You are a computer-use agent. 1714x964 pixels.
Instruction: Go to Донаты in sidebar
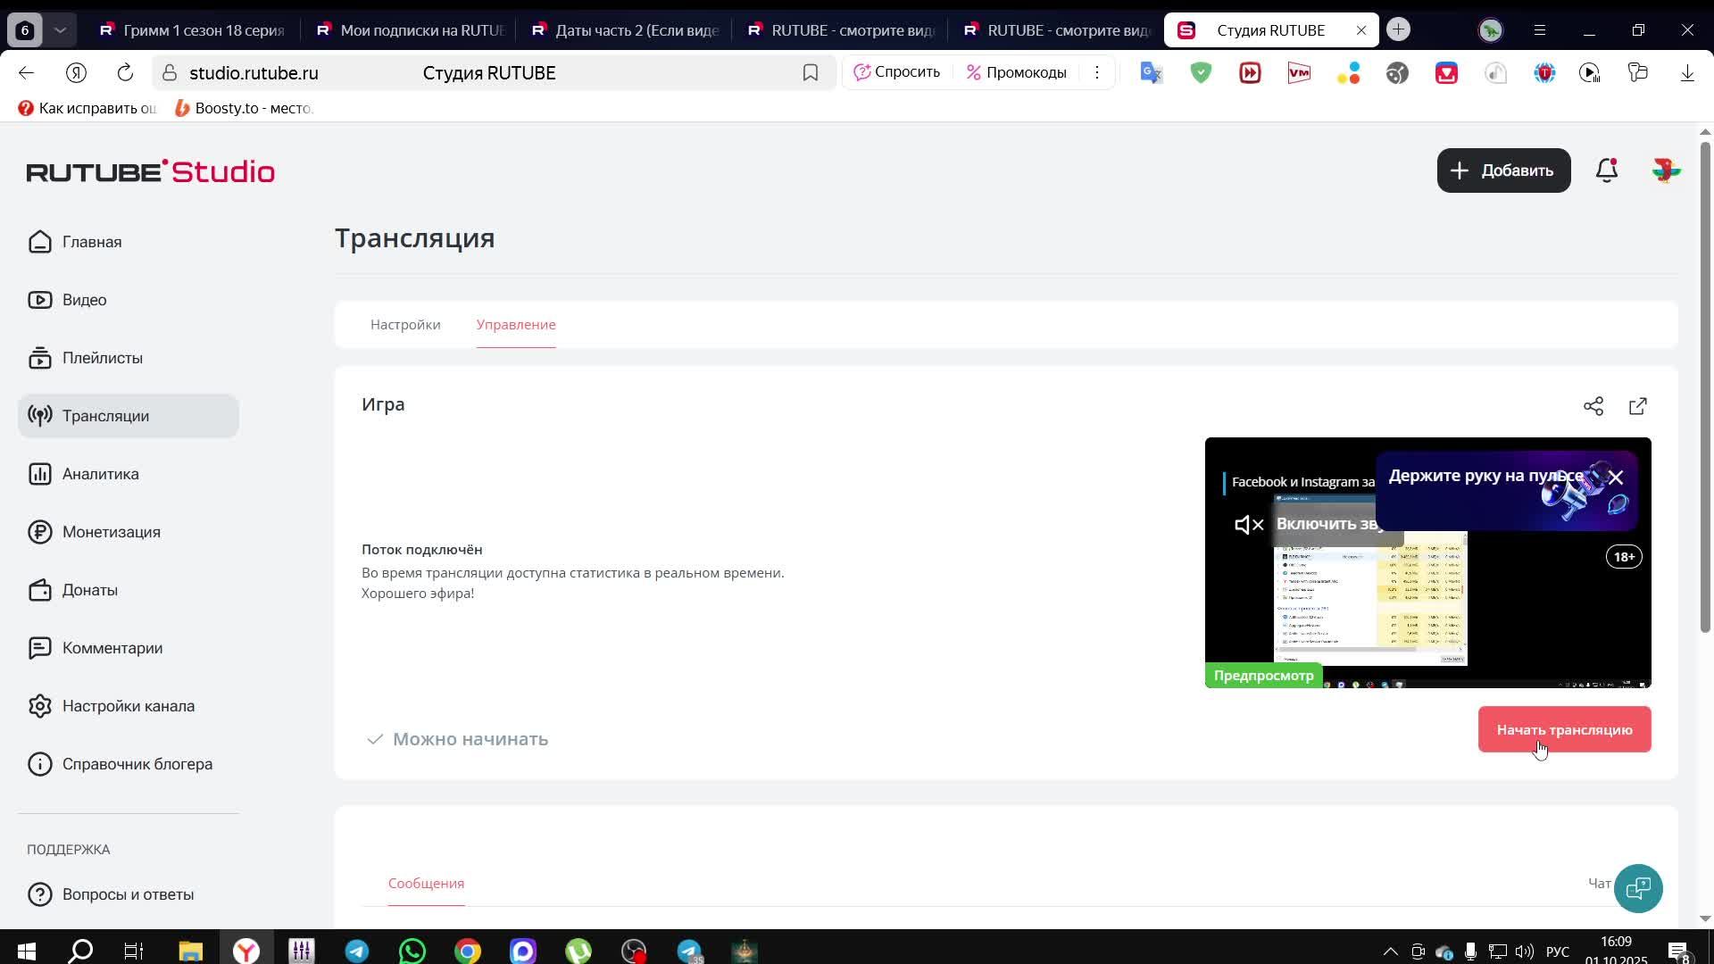(x=89, y=590)
